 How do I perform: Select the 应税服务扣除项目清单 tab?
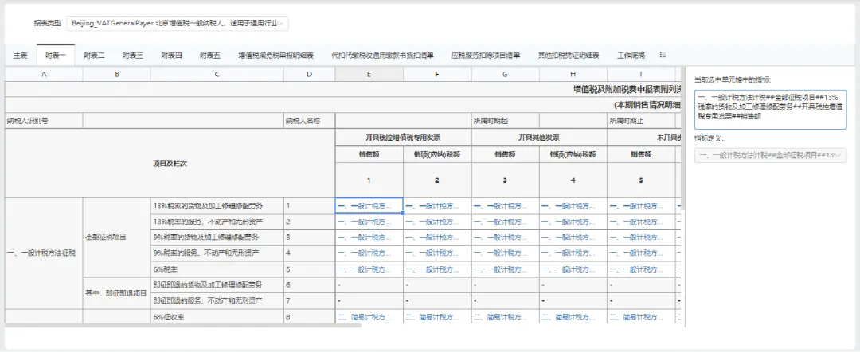click(x=486, y=56)
